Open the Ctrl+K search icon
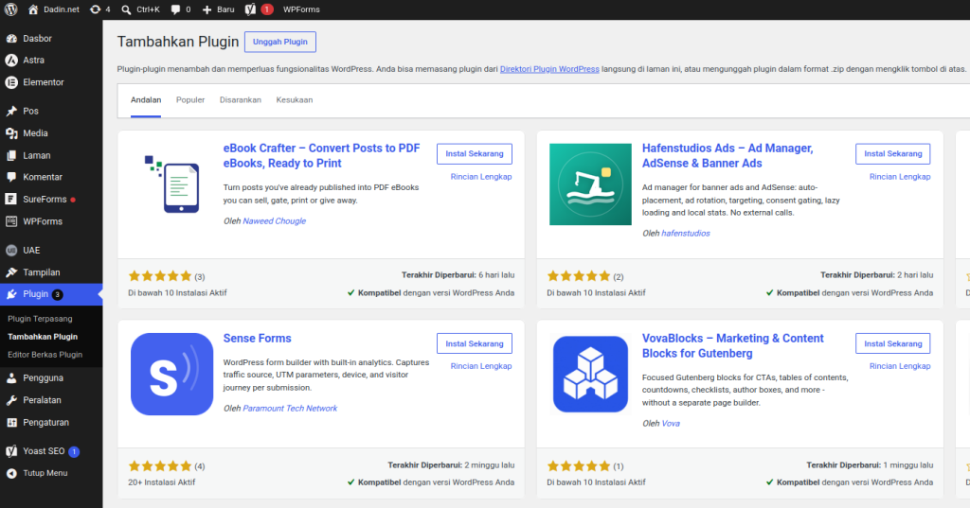 (x=126, y=9)
